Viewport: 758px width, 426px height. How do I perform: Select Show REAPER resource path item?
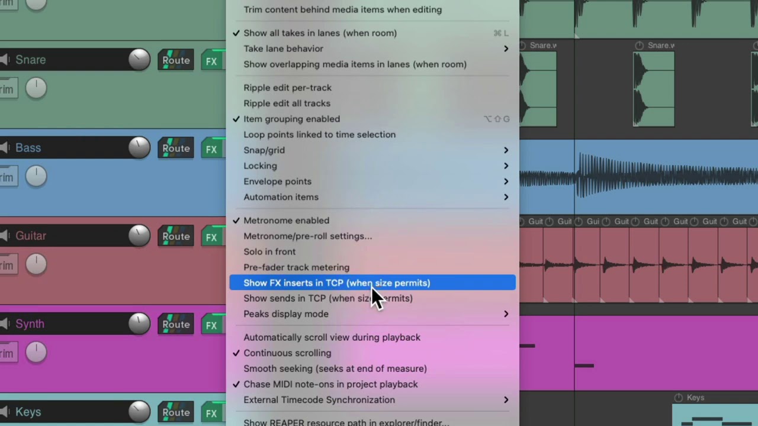372,422
